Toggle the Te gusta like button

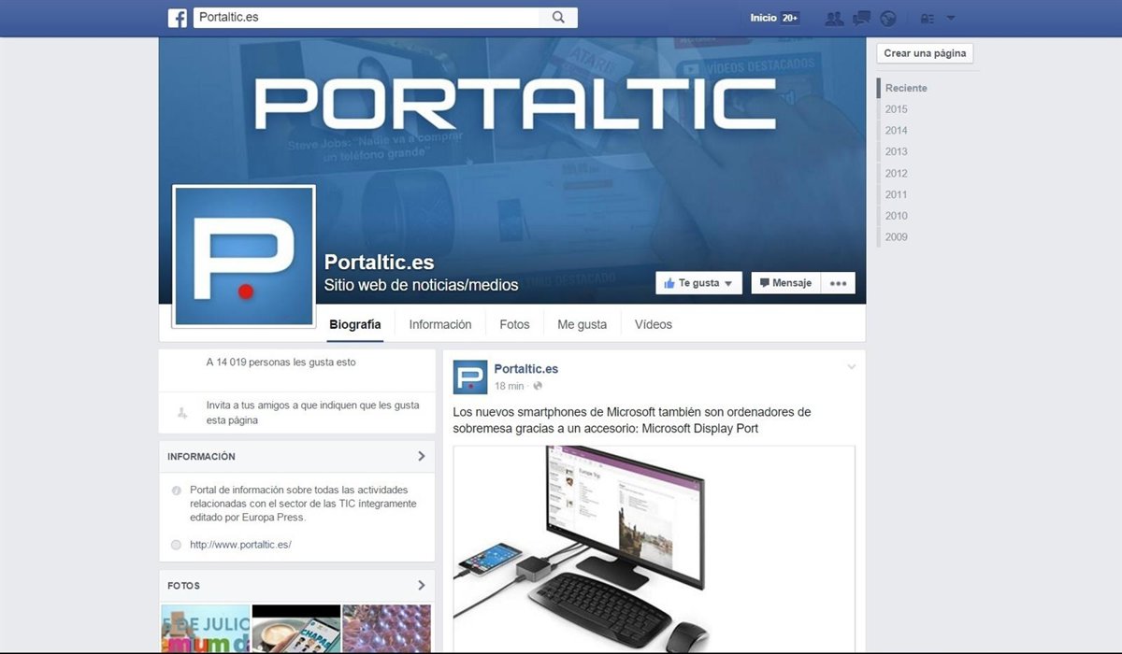(698, 283)
